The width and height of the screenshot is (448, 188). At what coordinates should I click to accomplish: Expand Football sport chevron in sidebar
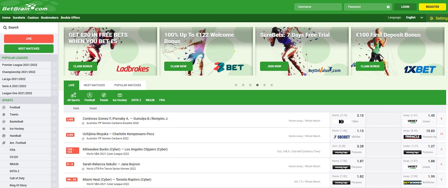pyautogui.click(x=54, y=107)
